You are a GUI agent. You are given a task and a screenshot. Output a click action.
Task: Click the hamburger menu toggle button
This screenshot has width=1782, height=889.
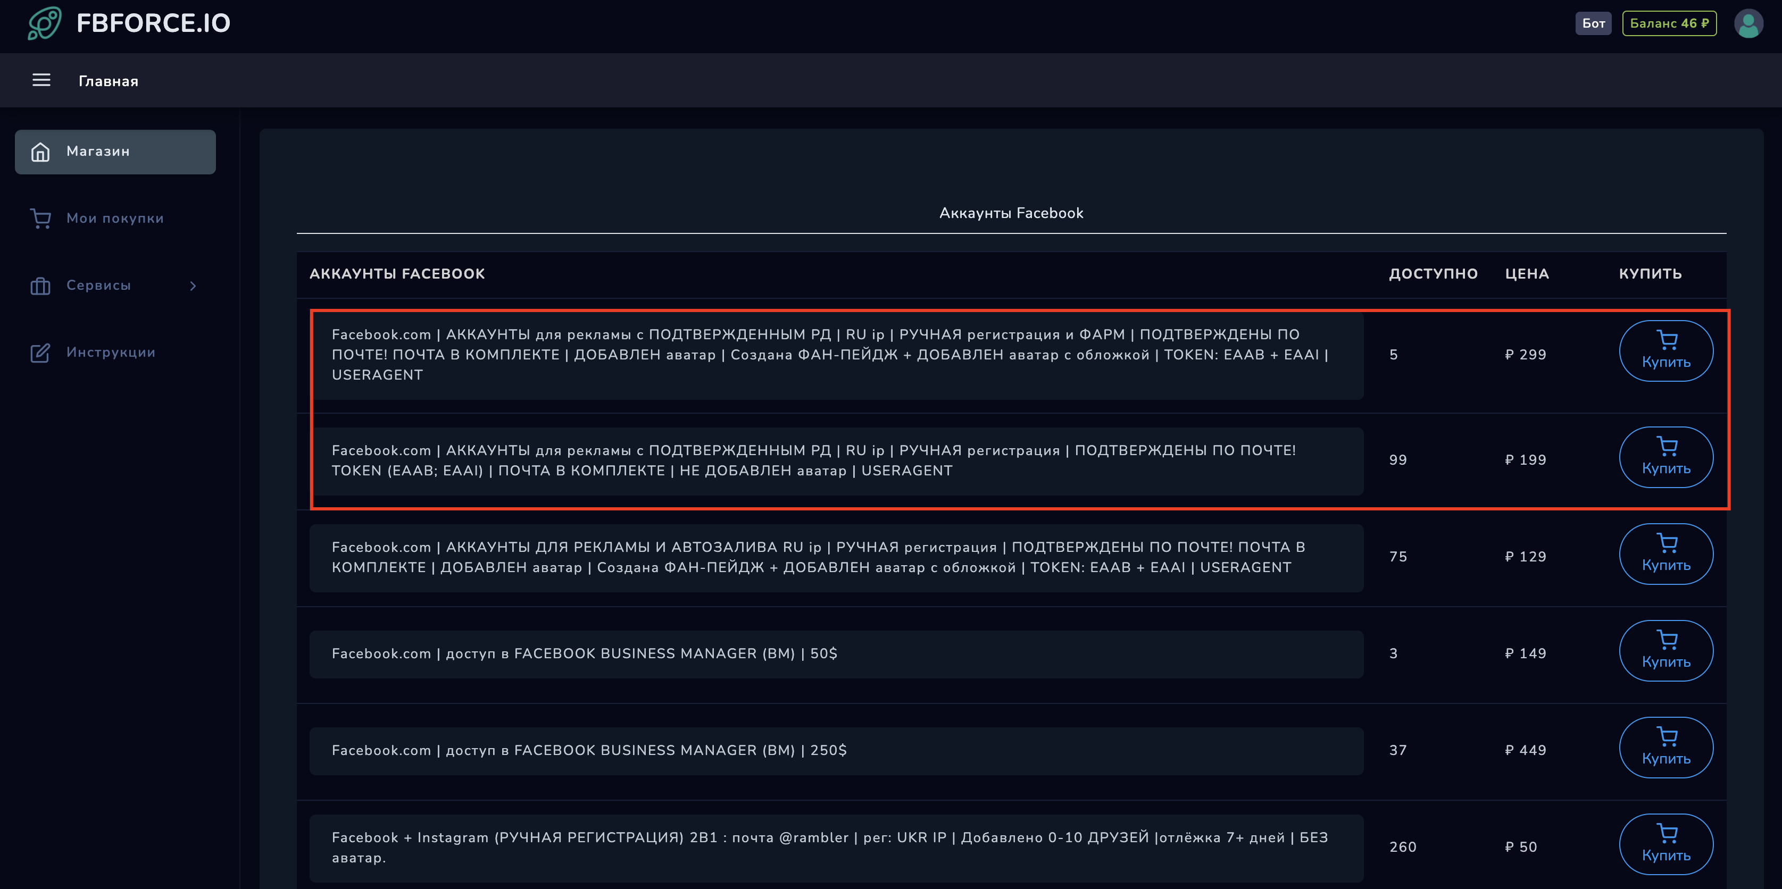[40, 81]
